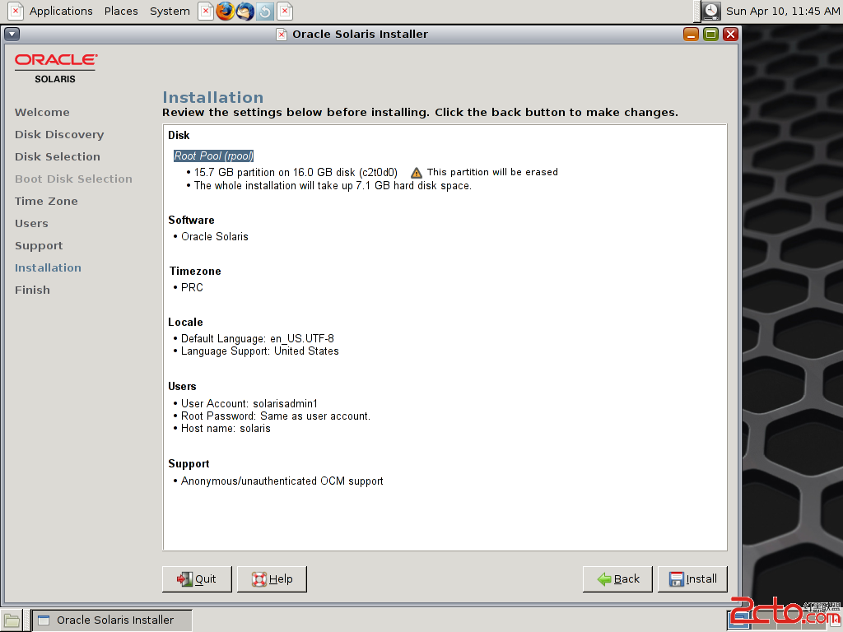
Task: Select the Finish step
Action: pyautogui.click(x=32, y=290)
